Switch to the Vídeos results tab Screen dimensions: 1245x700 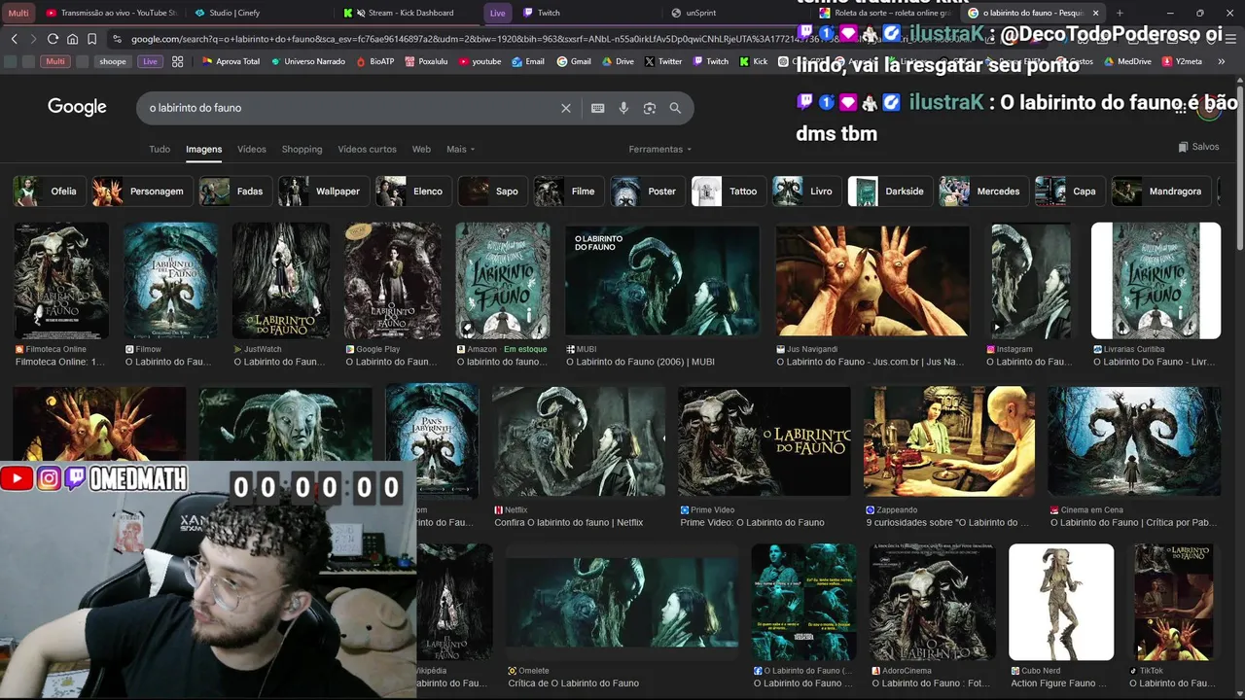(252, 150)
